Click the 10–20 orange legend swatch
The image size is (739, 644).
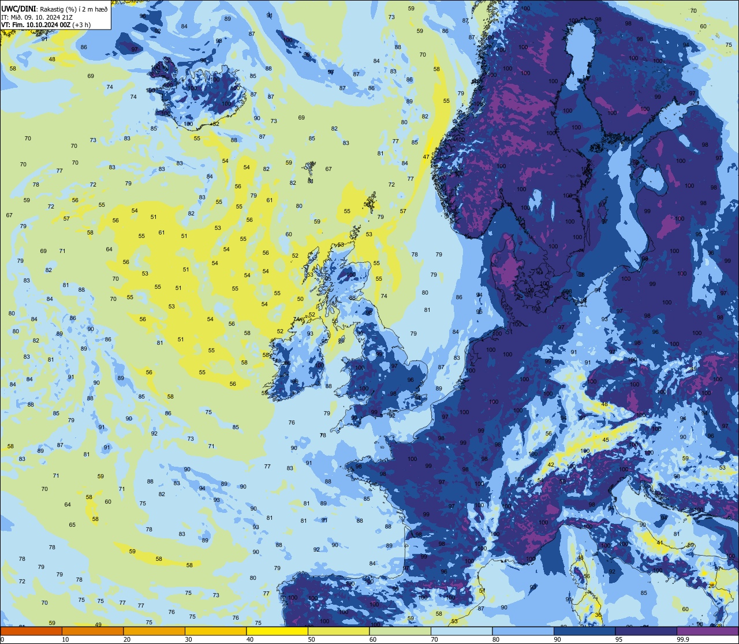pyautogui.click(x=92, y=631)
